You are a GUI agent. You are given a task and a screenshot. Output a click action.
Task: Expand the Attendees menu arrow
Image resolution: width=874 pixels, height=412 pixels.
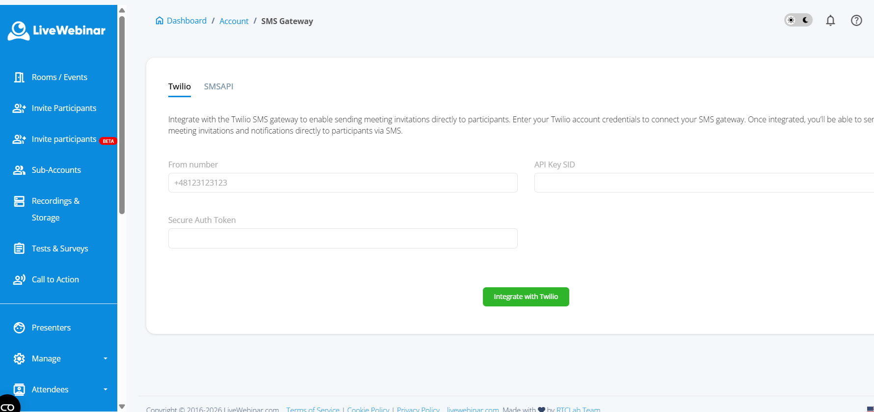(105, 389)
